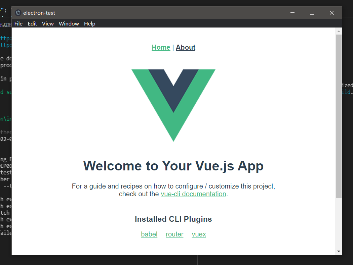Click the scrollbar down arrow
The height and width of the screenshot is (265, 353).
tap(339, 251)
